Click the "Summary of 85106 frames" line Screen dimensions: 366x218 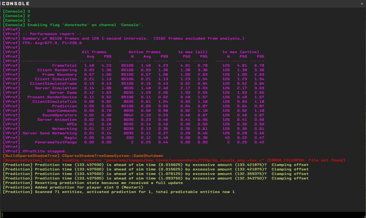[x=124, y=38]
